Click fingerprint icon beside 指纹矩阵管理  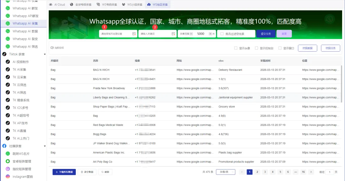(8, 169)
